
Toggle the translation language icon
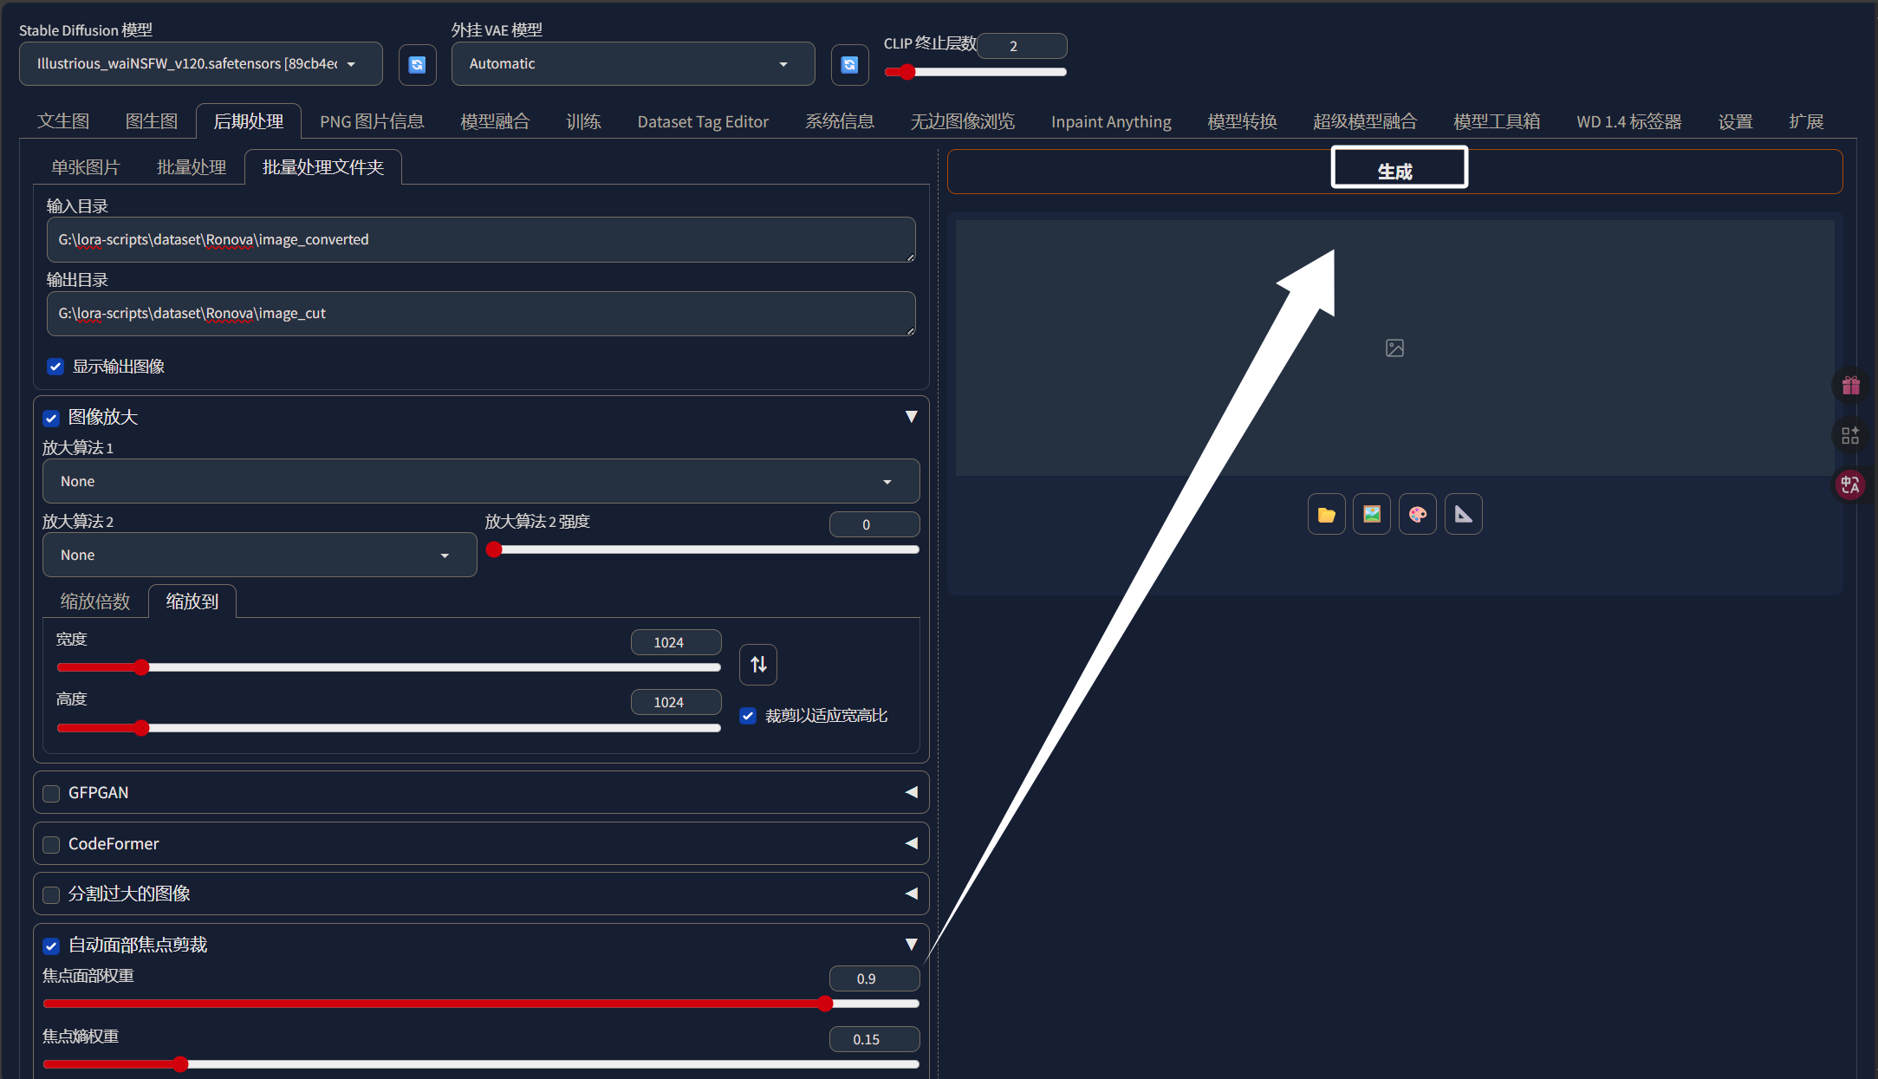(x=1850, y=484)
